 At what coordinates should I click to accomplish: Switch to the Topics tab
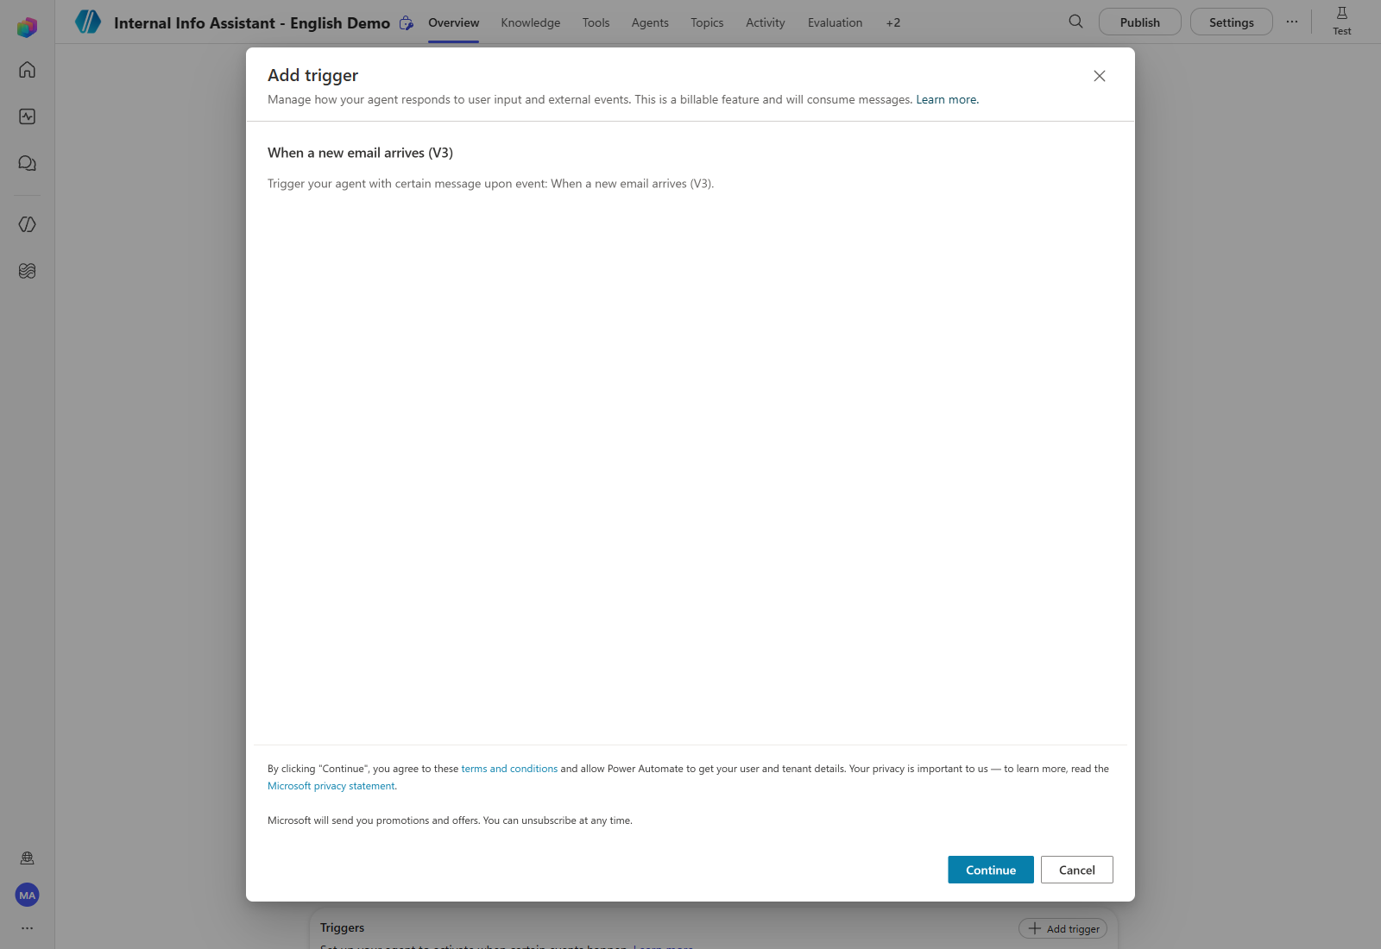(x=707, y=22)
